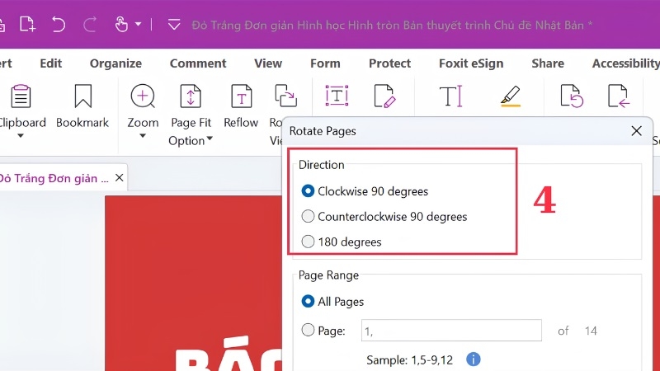Image resolution: width=660 pixels, height=371 pixels.
Task: Select the Zoom tool
Action: click(x=143, y=106)
